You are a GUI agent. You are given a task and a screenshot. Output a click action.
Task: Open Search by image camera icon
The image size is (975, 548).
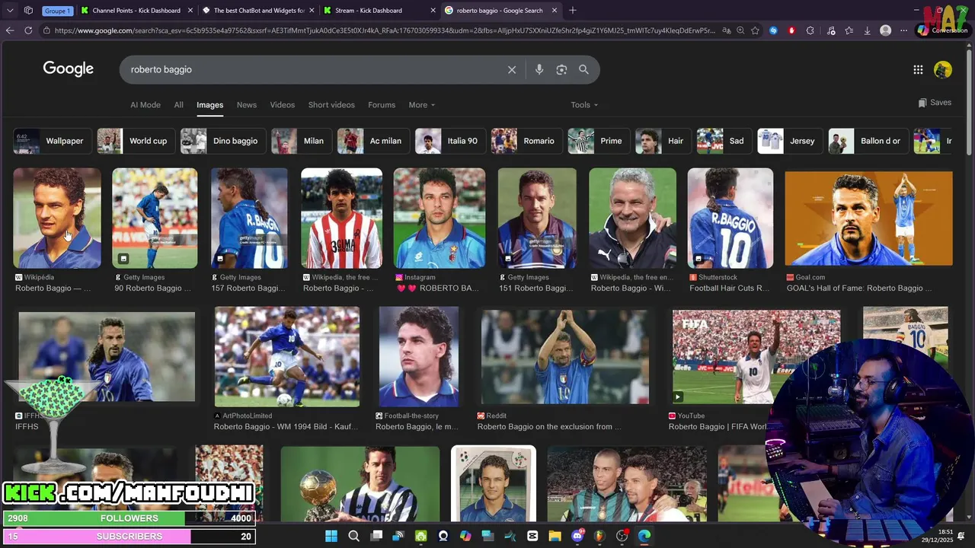[x=561, y=69]
